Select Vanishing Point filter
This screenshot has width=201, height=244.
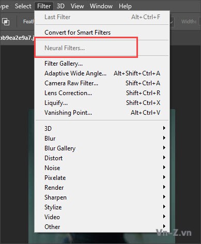(x=102, y=113)
